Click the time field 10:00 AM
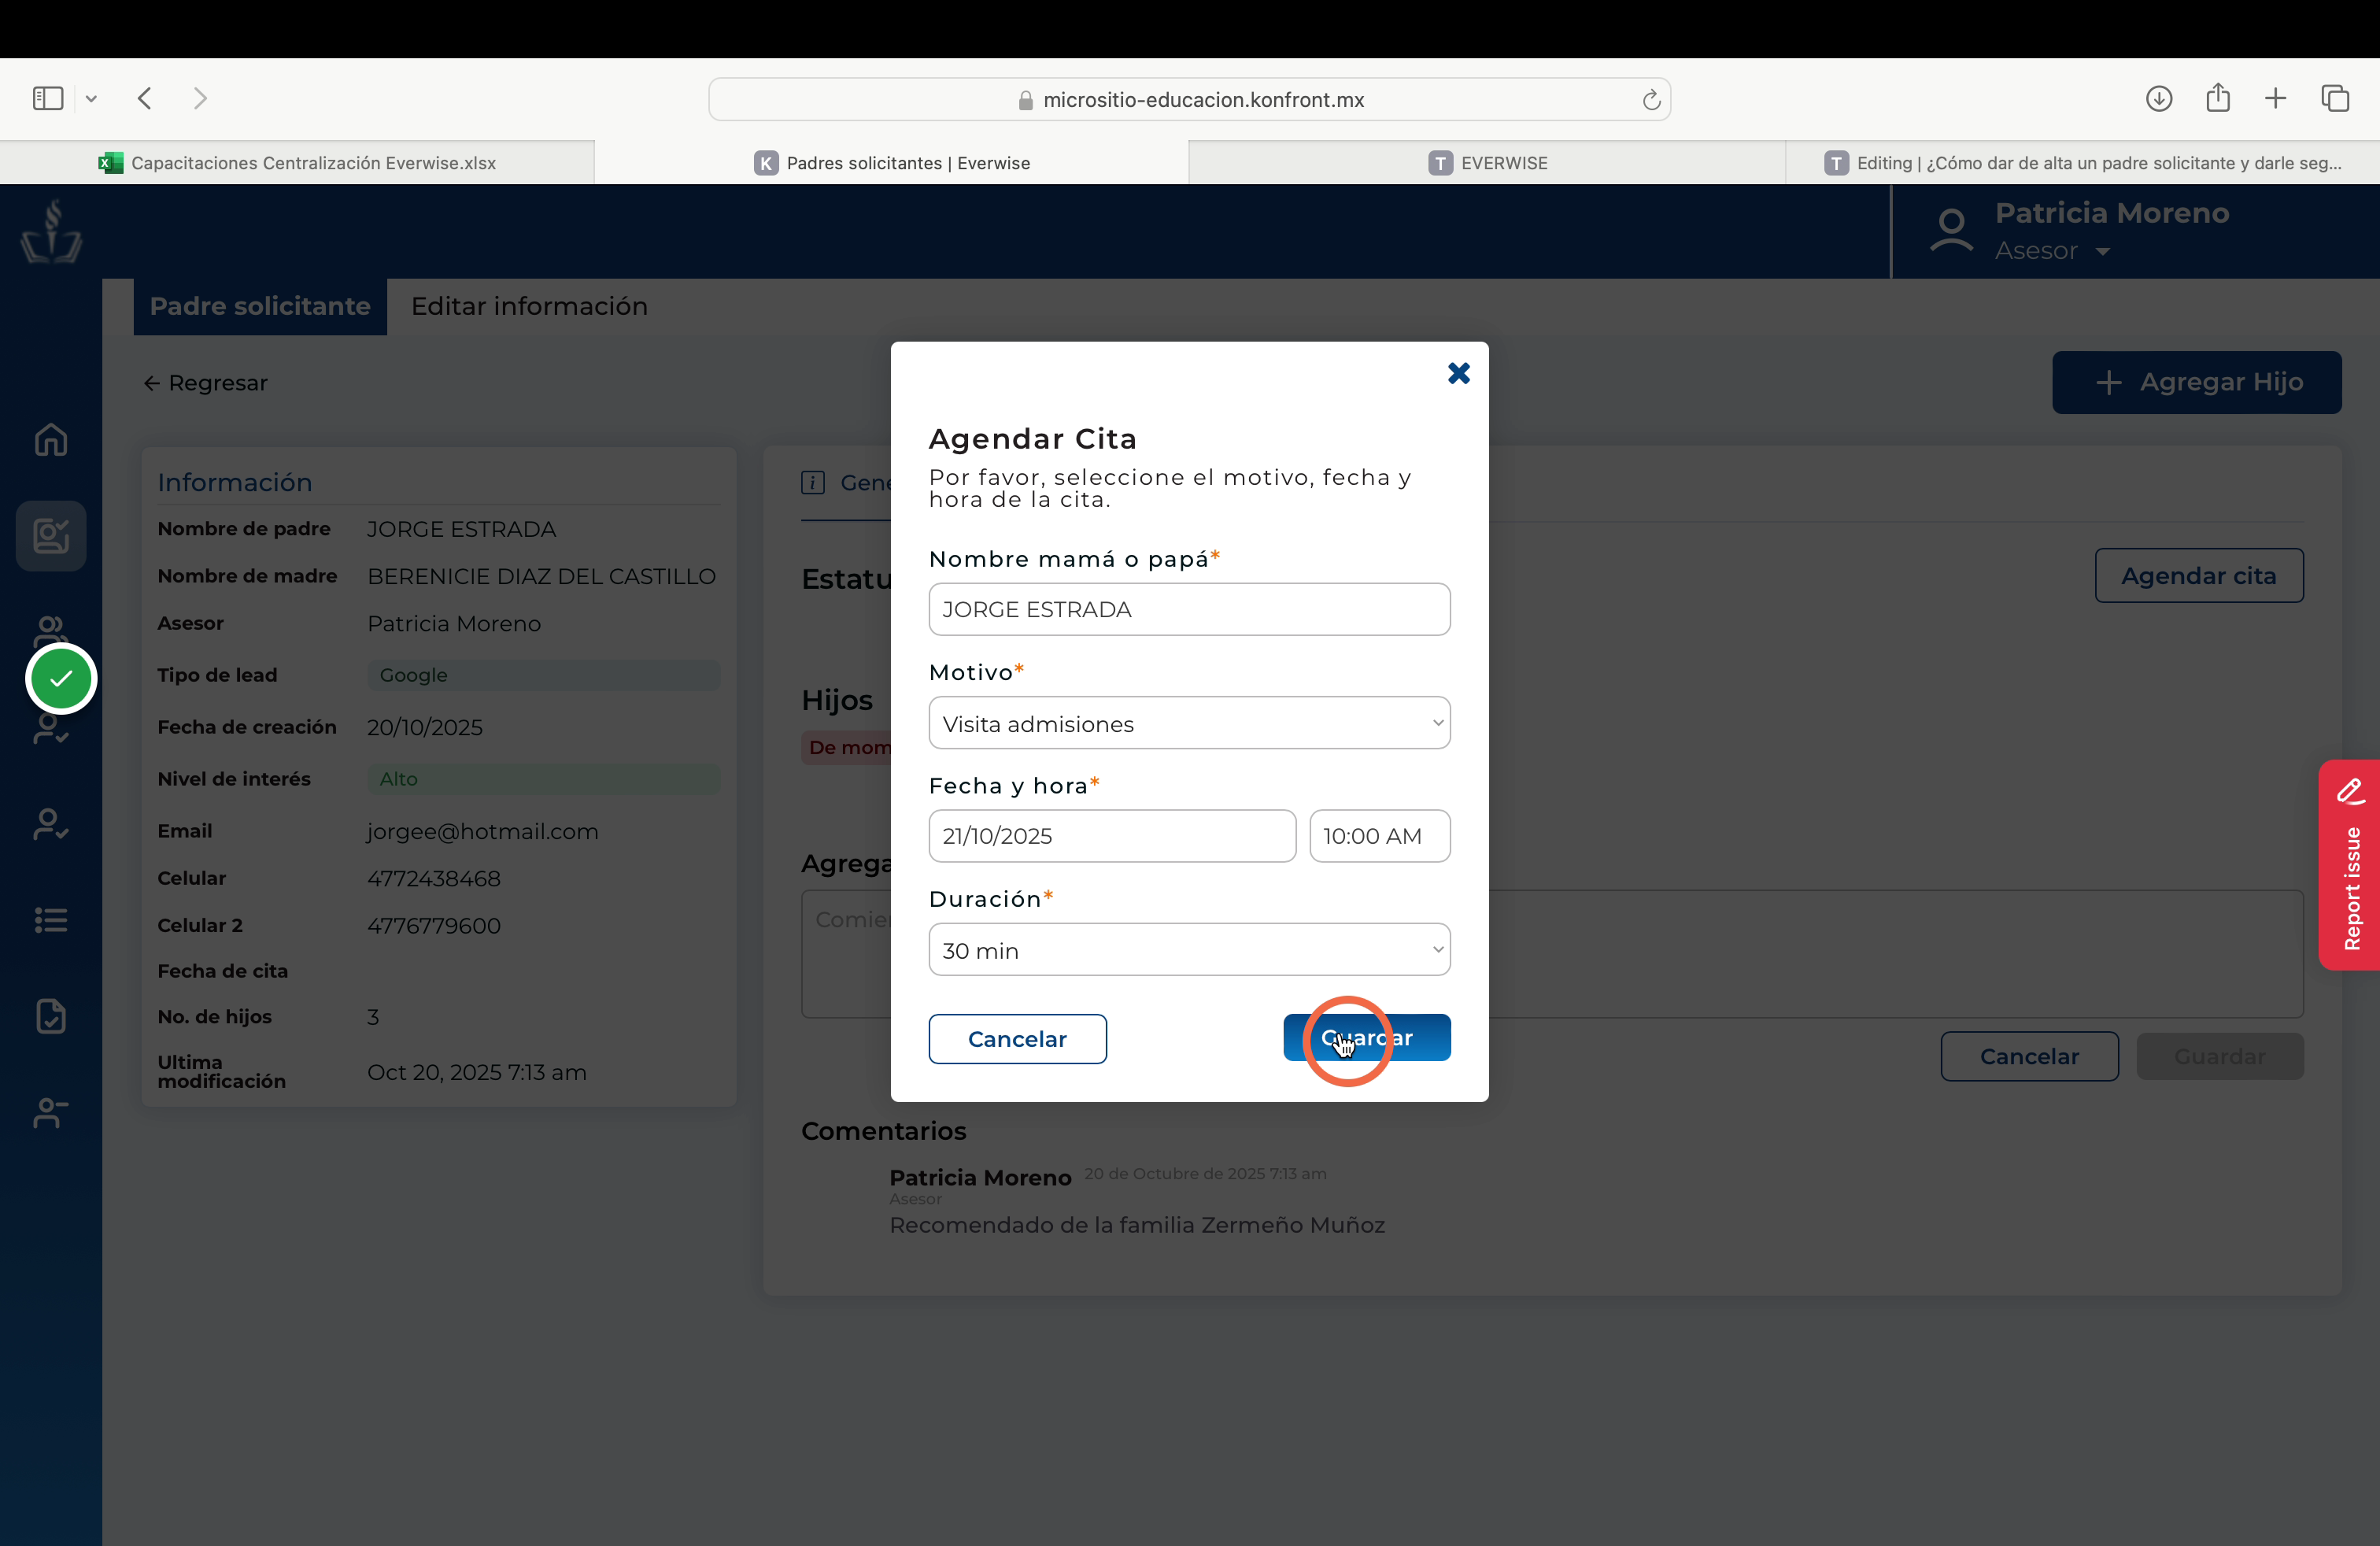The image size is (2380, 1546). coord(1380,836)
